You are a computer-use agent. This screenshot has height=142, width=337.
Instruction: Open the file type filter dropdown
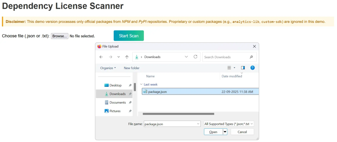coord(229,124)
